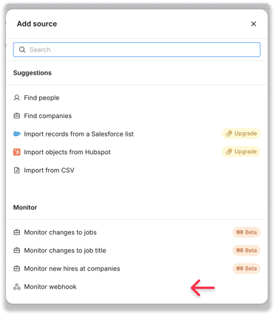Click the orange Hubspot icon
This screenshot has height=315, width=275.
coord(17,152)
